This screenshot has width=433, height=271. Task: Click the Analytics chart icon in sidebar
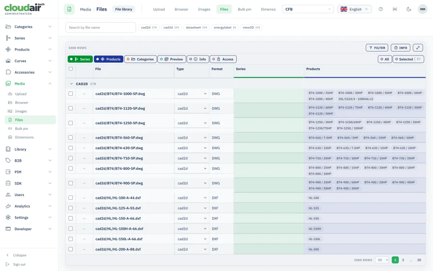tap(8, 206)
